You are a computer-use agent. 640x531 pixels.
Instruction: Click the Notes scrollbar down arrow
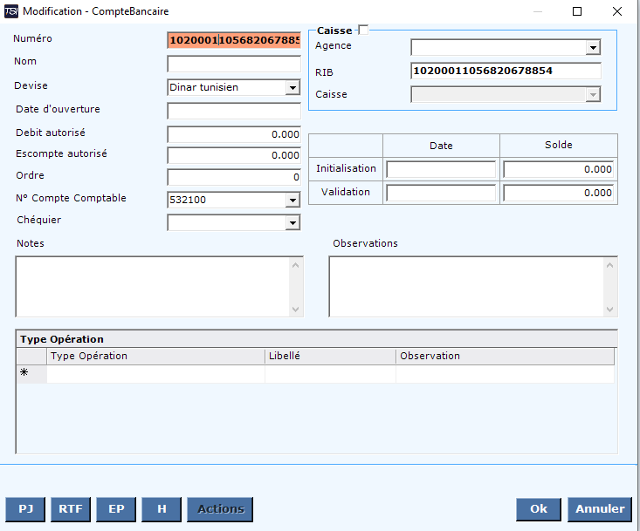(x=296, y=310)
